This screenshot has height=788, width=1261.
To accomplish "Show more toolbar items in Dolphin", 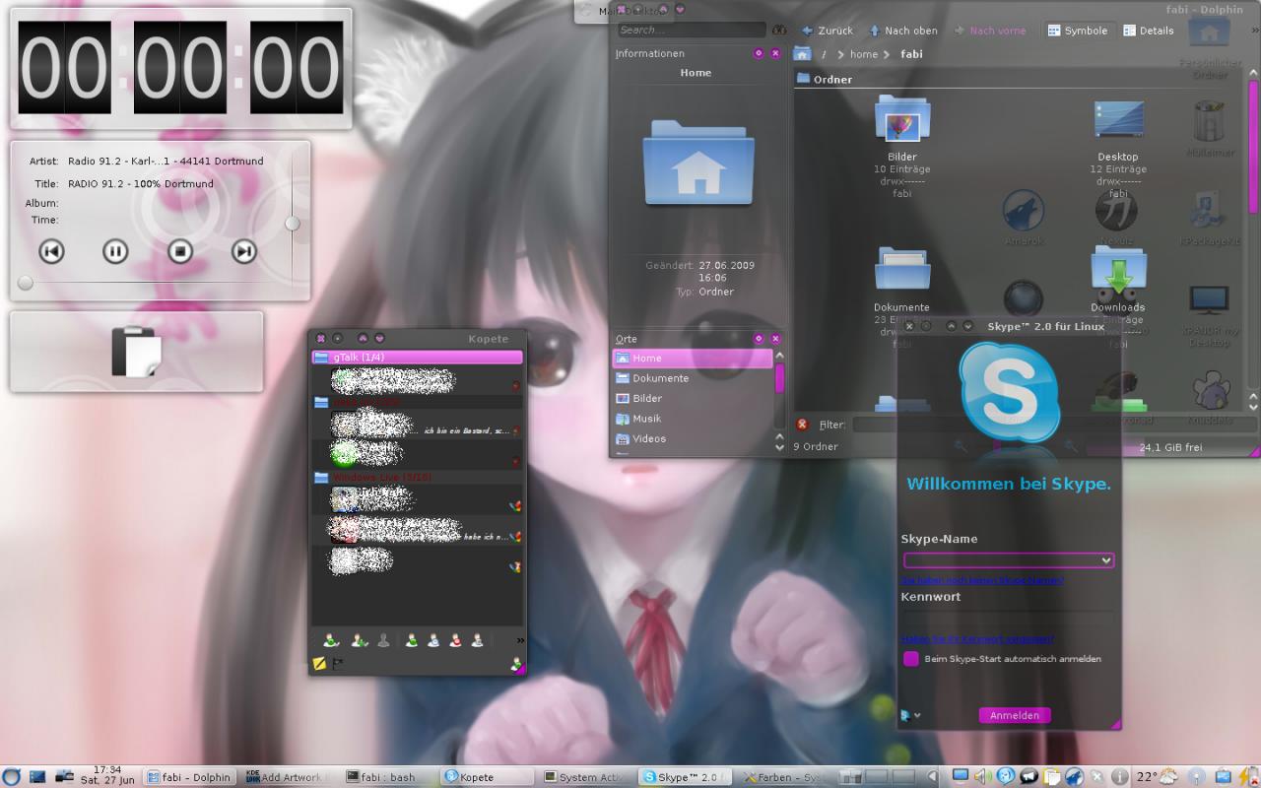I will [1253, 31].
